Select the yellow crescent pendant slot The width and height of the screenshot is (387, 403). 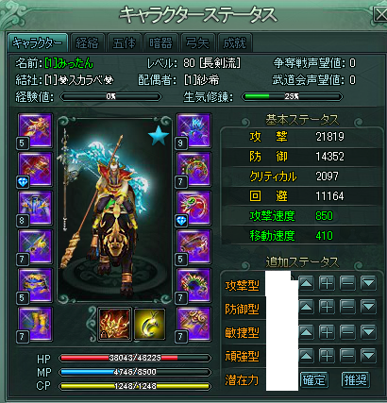[149, 324]
